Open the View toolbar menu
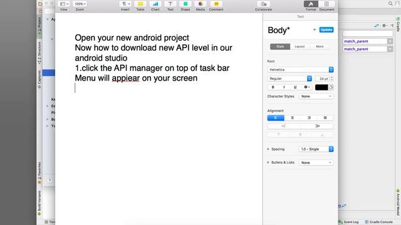Image resolution: width=401 pixels, height=225 pixels. pos(64,4)
